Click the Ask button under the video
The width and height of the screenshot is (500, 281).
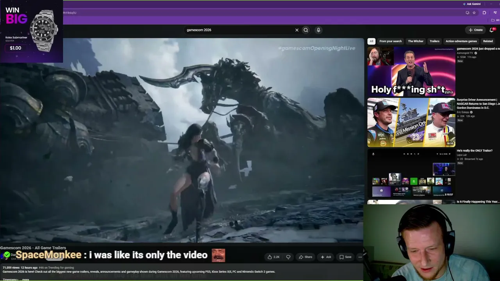pyautogui.click(x=326, y=257)
